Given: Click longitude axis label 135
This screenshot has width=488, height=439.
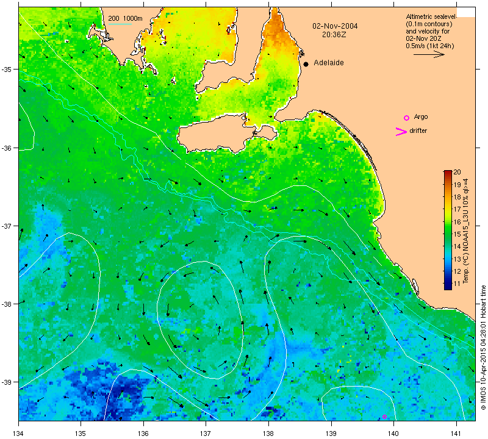Looking at the screenshot, I should pyautogui.click(x=81, y=433).
